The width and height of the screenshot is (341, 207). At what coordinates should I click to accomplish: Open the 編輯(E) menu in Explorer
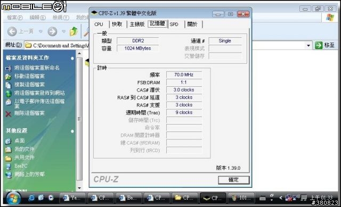[x=37, y=18]
